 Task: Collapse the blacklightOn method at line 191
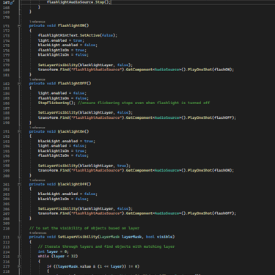[x=19, y=131]
